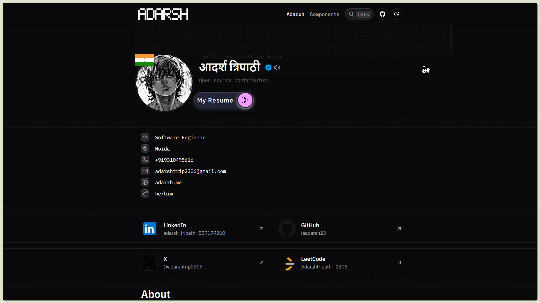Click the blue verified badge

[268, 67]
